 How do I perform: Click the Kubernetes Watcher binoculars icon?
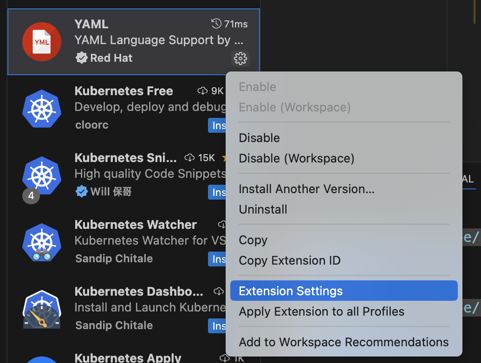pos(42,242)
